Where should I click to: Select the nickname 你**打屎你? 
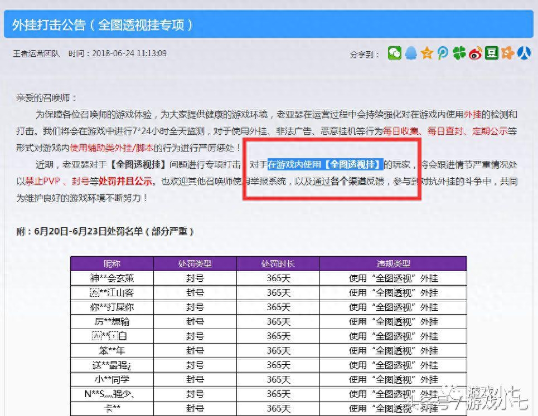tap(112, 307)
